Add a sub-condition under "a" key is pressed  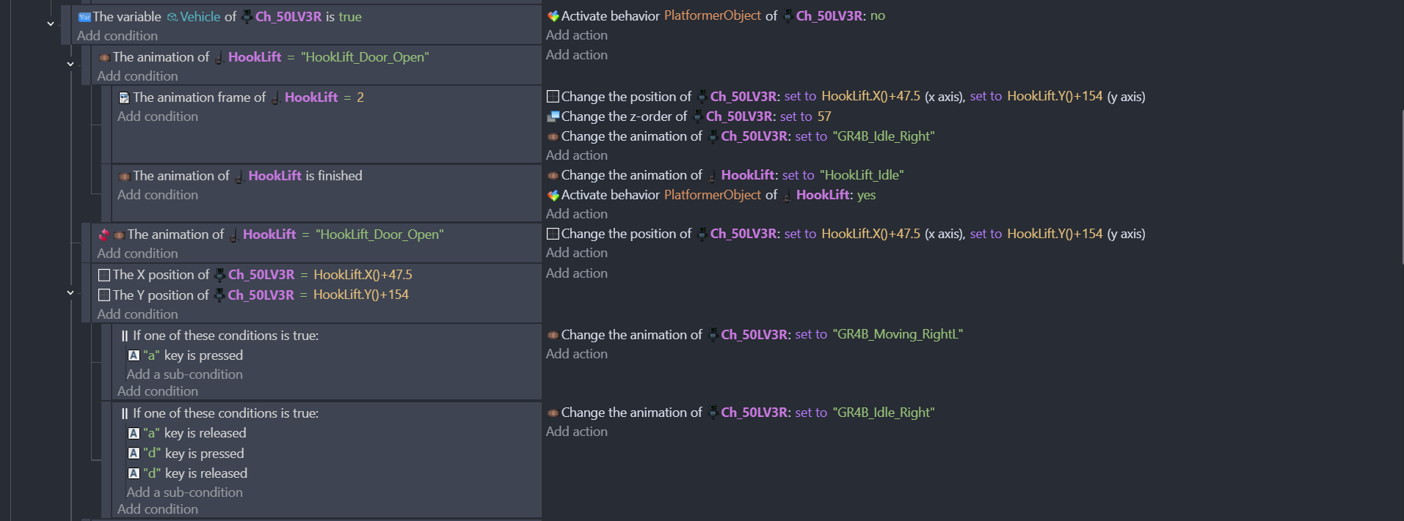point(184,374)
